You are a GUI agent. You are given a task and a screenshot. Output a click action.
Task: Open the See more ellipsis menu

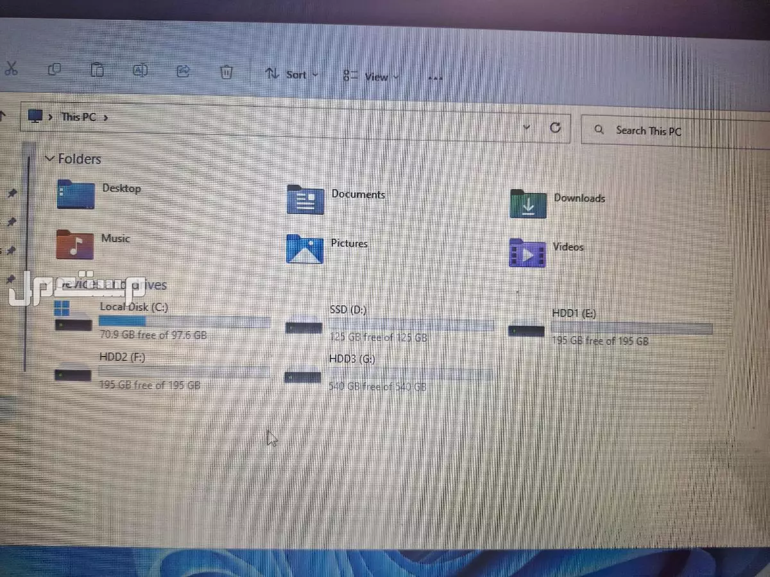[x=435, y=78]
